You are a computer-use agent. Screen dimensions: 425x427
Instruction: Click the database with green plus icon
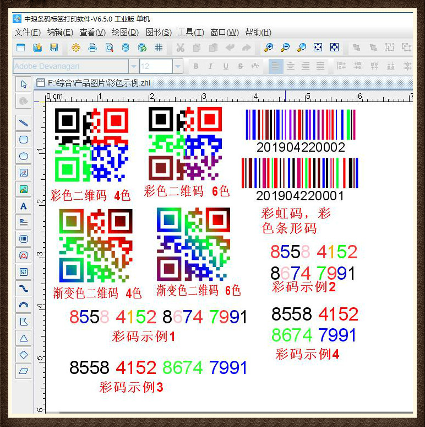tap(142, 47)
